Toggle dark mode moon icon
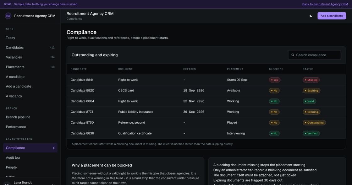Screen dimensions: 352x185 311,16
